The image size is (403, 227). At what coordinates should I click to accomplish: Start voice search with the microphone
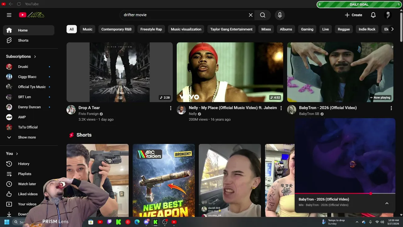(x=280, y=15)
